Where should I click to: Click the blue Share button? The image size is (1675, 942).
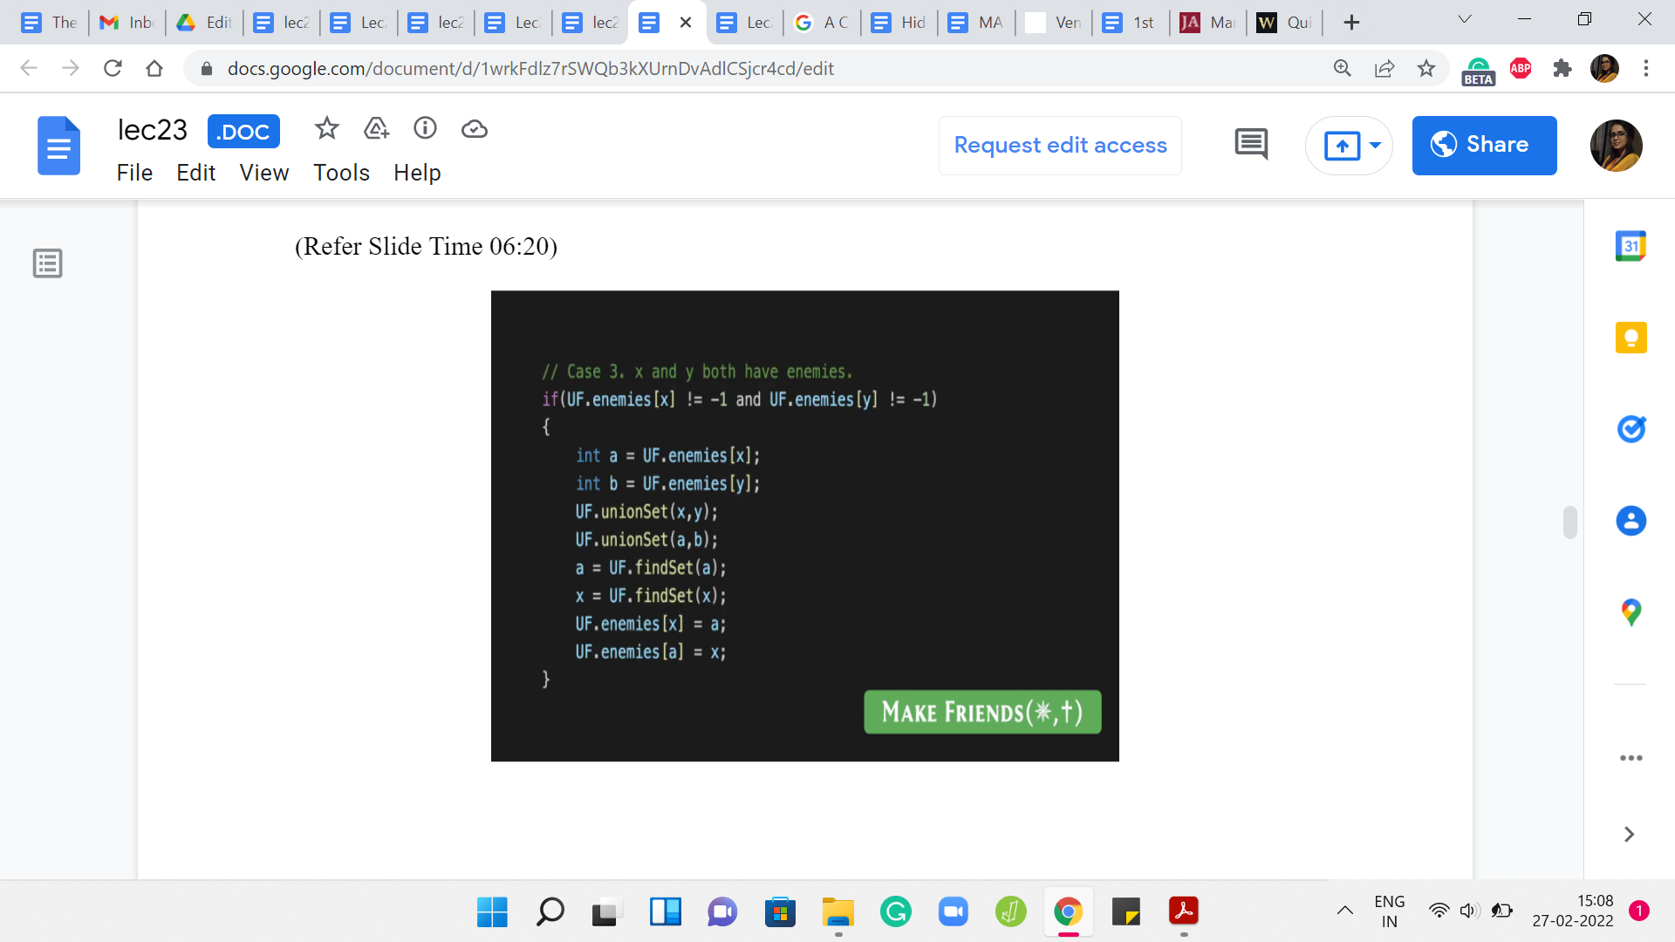tap(1484, 145)
